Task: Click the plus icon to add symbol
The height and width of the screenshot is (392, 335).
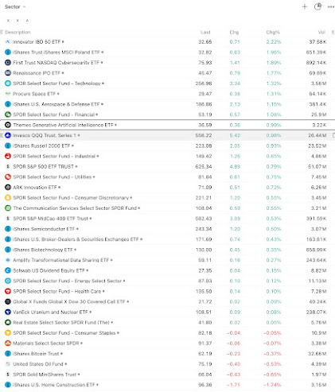Action: point(305,6)
